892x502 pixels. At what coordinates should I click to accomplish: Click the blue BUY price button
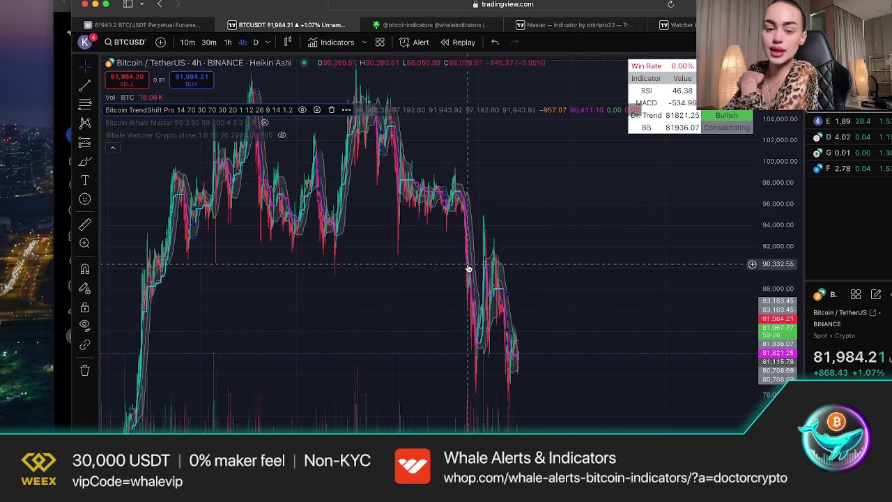192,80
